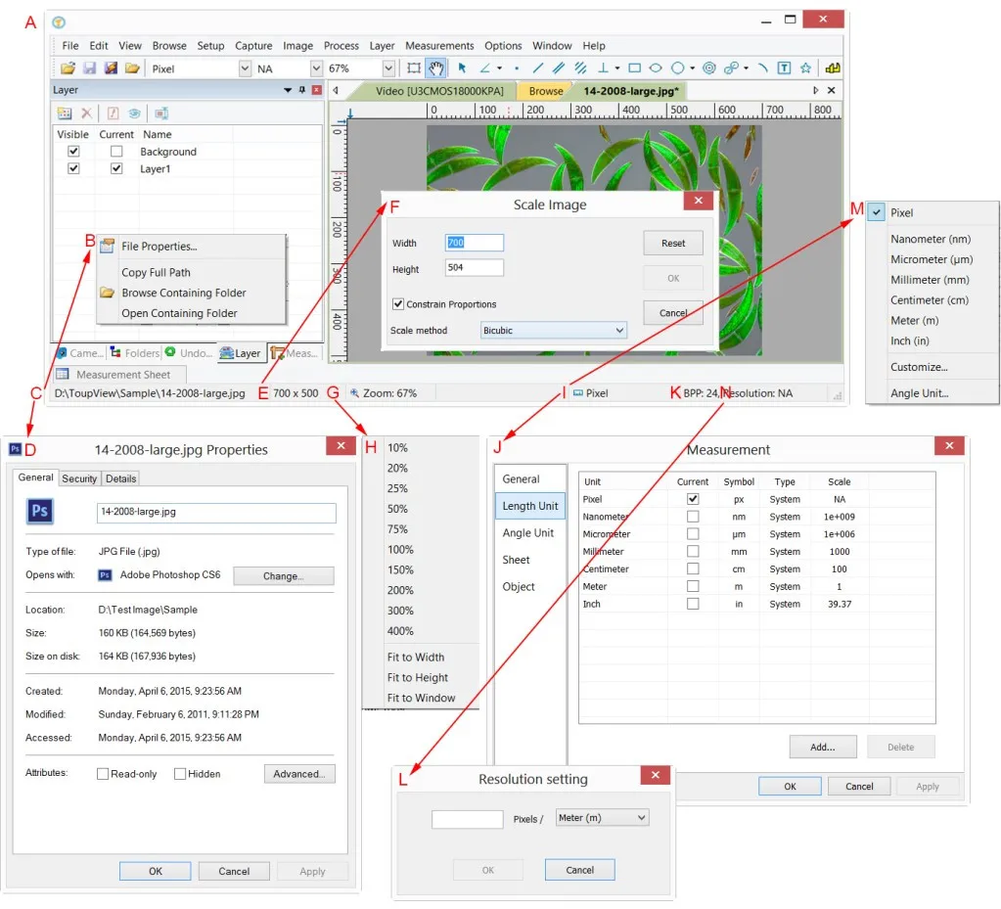The image size is (1001, 909).
Task: Check the Hidden attribute checkbox
Action: 180,774
